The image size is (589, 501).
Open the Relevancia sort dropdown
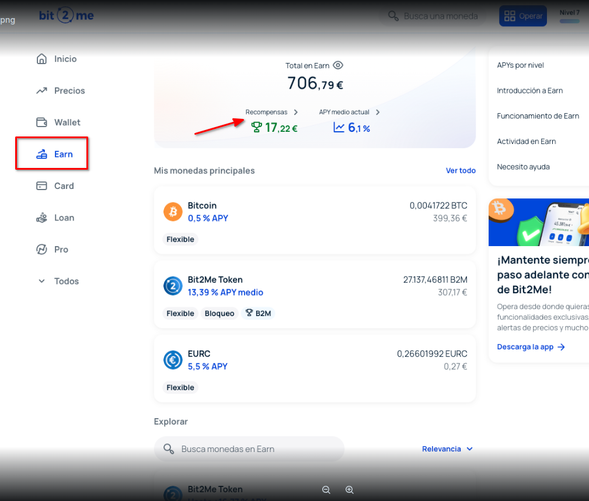click(x=447, y=449)
